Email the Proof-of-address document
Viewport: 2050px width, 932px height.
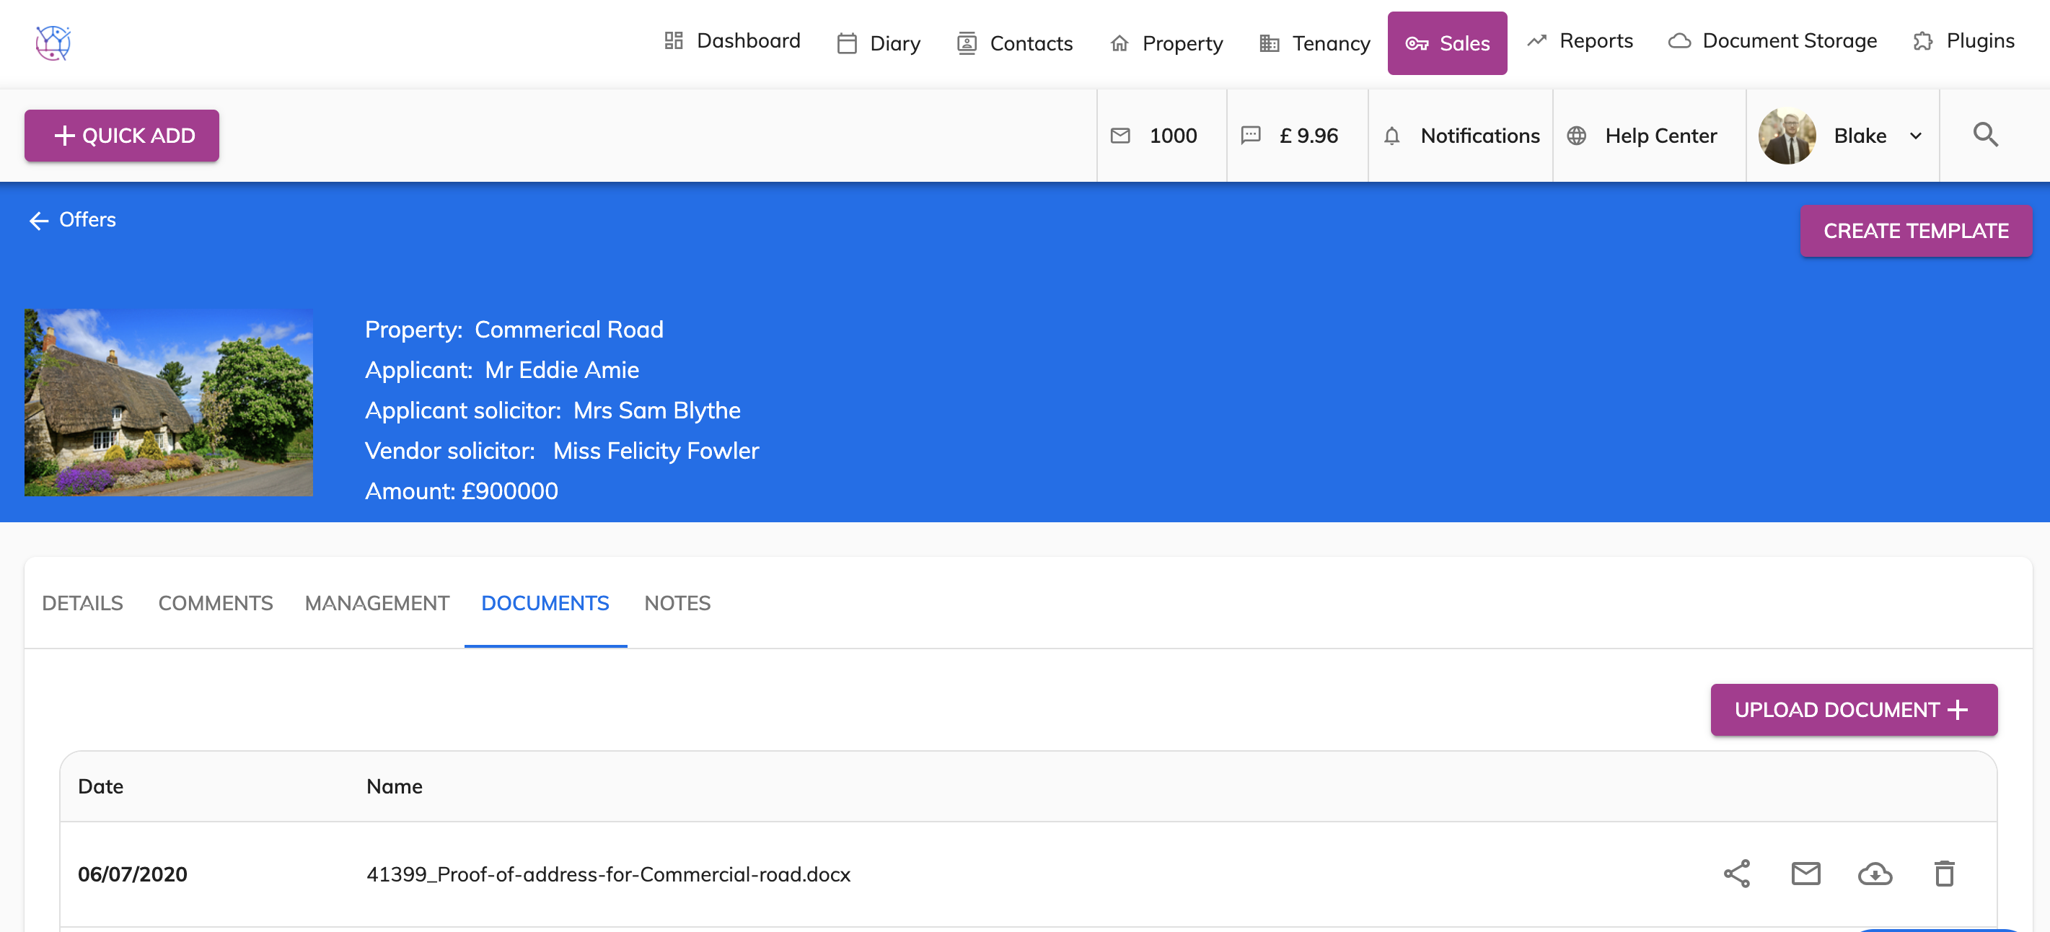(1805, 873)
